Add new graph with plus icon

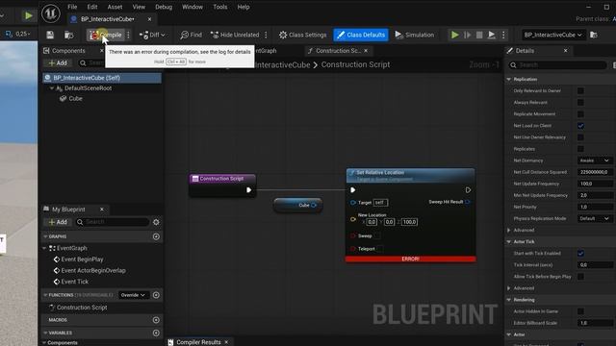click(x=156, y=236)
